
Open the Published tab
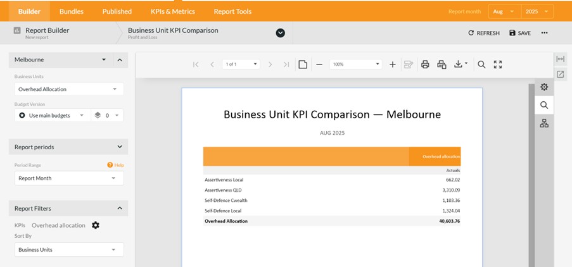point(117,11)
